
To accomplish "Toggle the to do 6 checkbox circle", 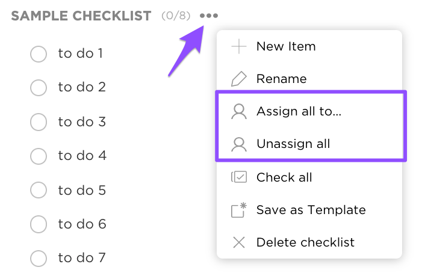I will point(39,225).
